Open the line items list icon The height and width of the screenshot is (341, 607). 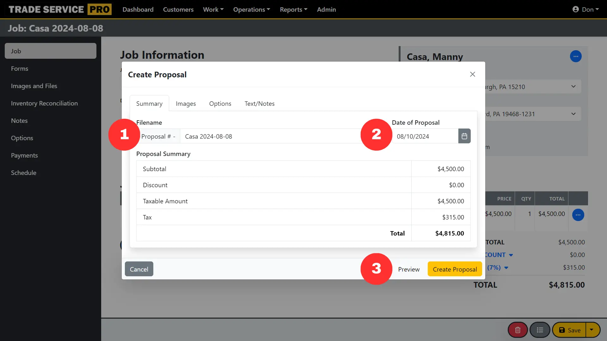coord(540,330)
